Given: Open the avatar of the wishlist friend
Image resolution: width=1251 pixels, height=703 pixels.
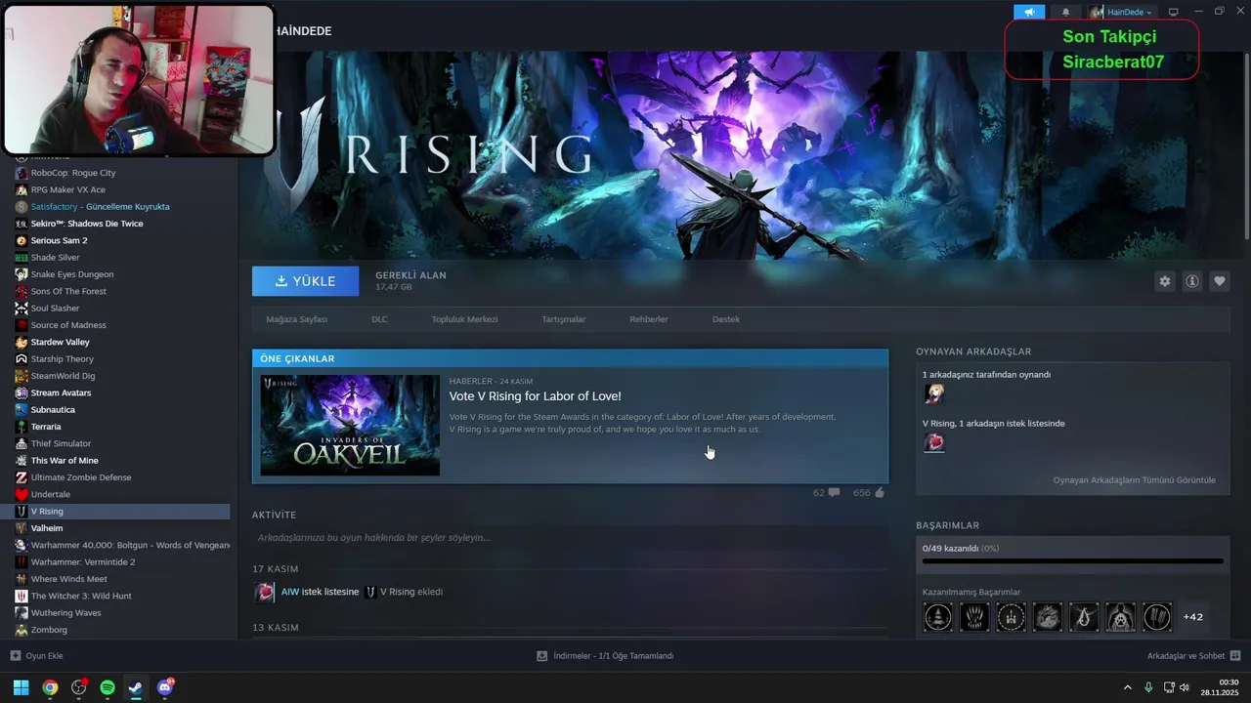Looking at the screenshot, I should (x=934, y=442).
